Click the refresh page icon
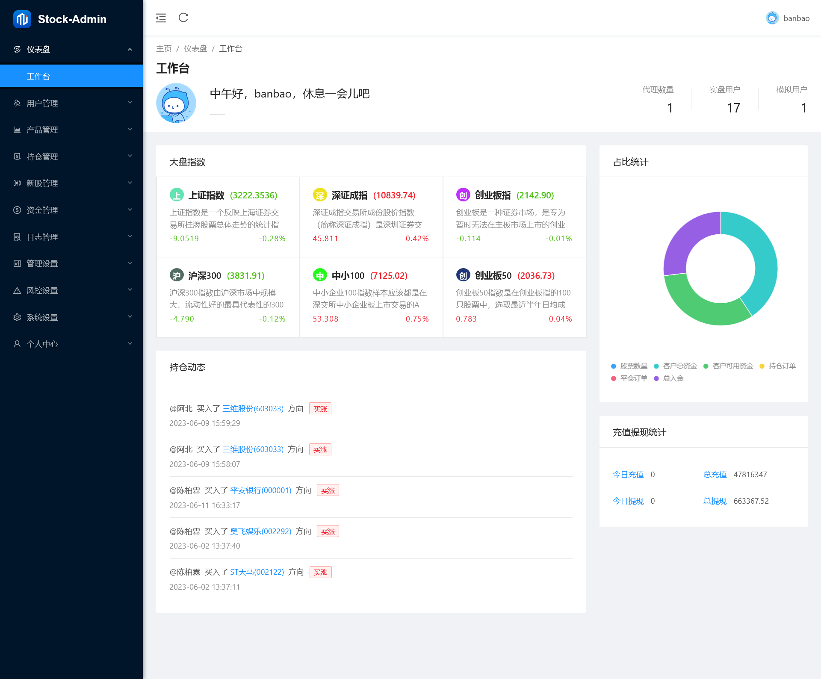821x679 pixels. coord(183,18)
